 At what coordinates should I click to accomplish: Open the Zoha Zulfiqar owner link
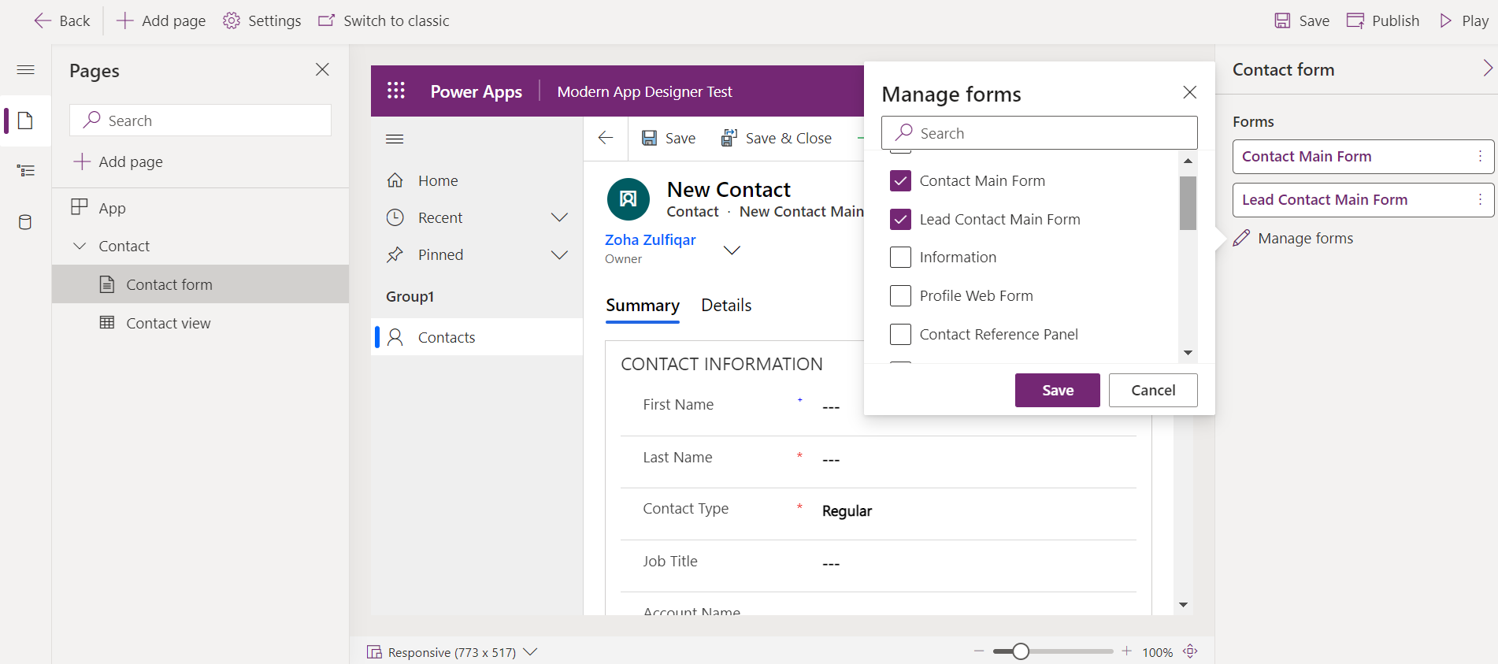tap(650, 239)
